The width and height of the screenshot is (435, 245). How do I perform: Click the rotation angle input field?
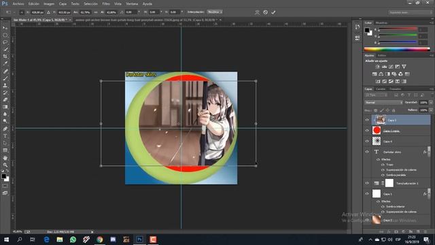pyautogui.click(x=131, y=12)
